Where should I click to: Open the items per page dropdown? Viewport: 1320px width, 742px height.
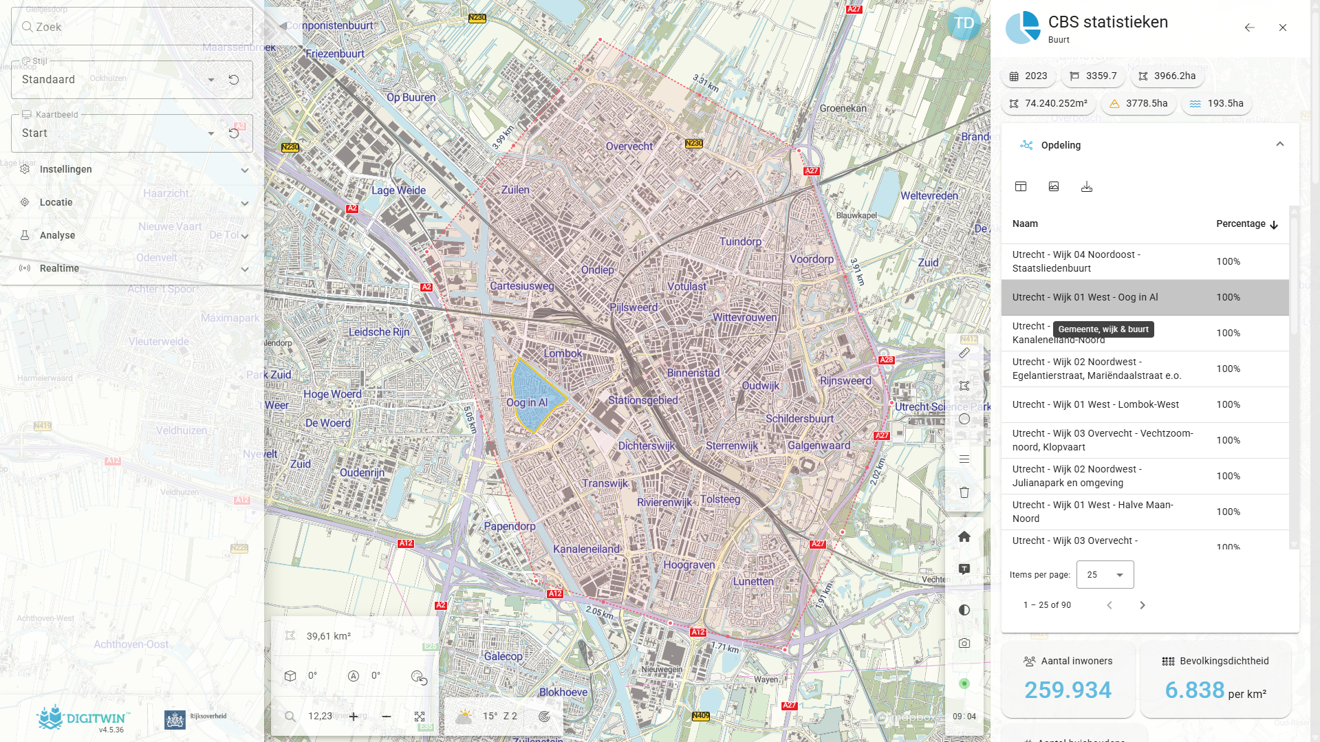coord(1104,574)
